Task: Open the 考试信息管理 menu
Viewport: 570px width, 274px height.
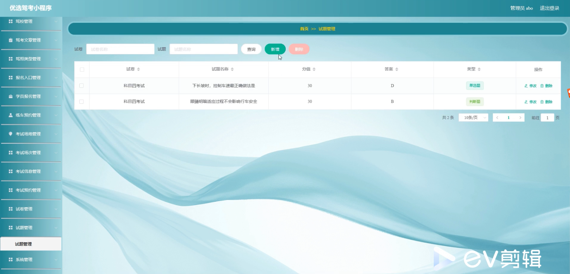Action: coord(31,171)
